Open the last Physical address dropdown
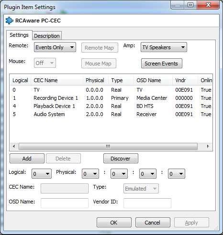Screen dimensions: 223x235 177,173
